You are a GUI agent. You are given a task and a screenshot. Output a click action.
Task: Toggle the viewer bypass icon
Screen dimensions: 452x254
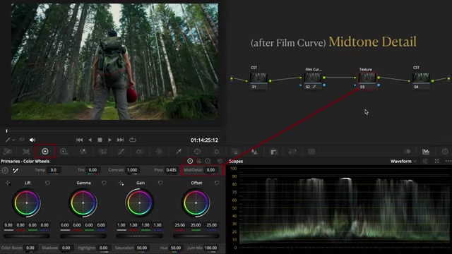(x=22, y=140)
